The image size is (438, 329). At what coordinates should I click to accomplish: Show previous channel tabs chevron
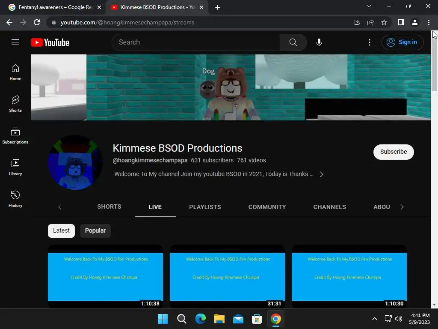coord(60,207)
